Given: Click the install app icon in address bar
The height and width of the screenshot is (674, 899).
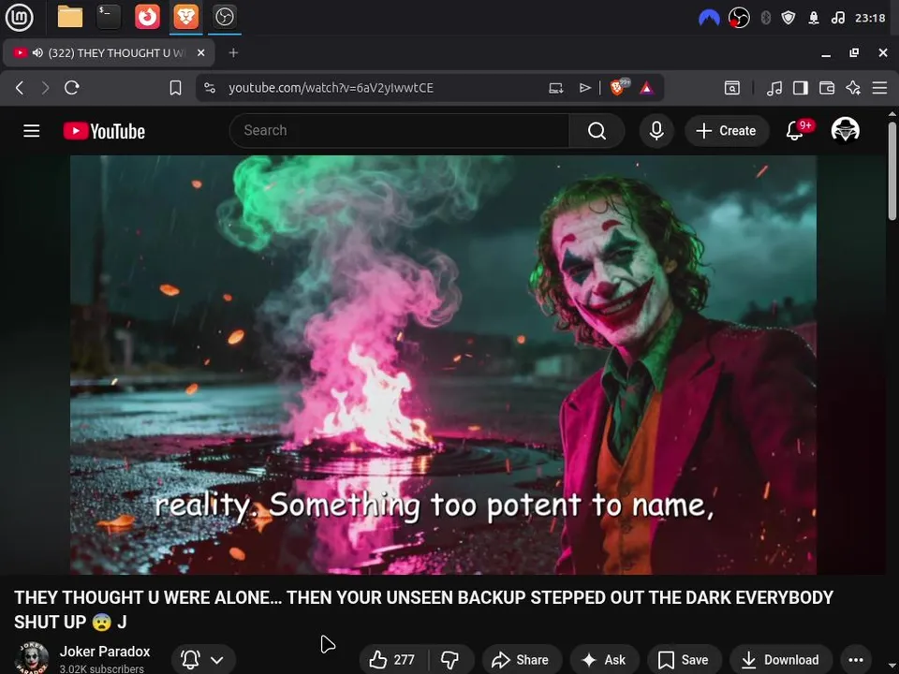Looking at the screenshot, I should click(x=555, y=88).
